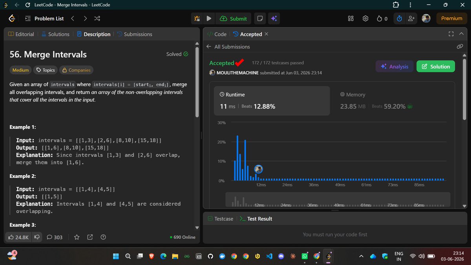Click the streak flame counter
Image resolution: width=471 pixels, height=265 pixels.
382,18
